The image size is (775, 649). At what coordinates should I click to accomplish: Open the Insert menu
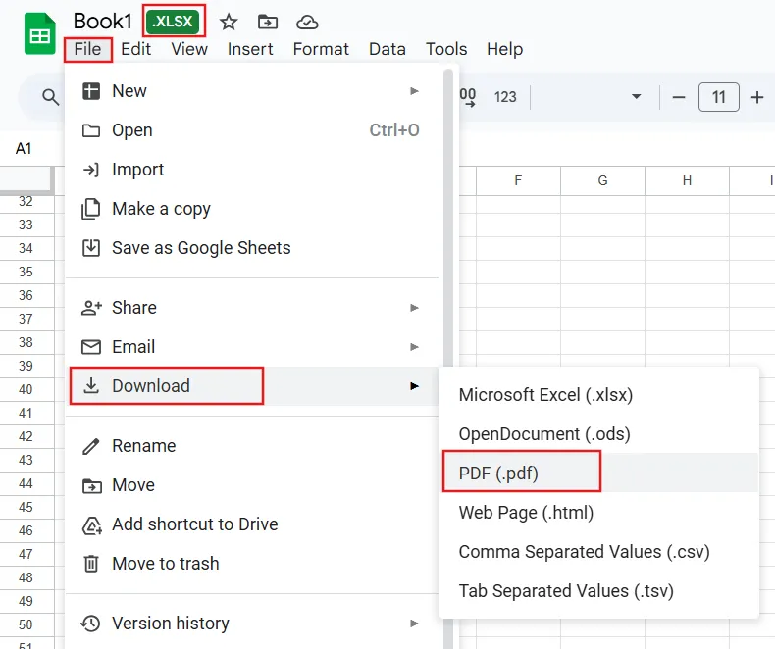[x=250, y=49]
